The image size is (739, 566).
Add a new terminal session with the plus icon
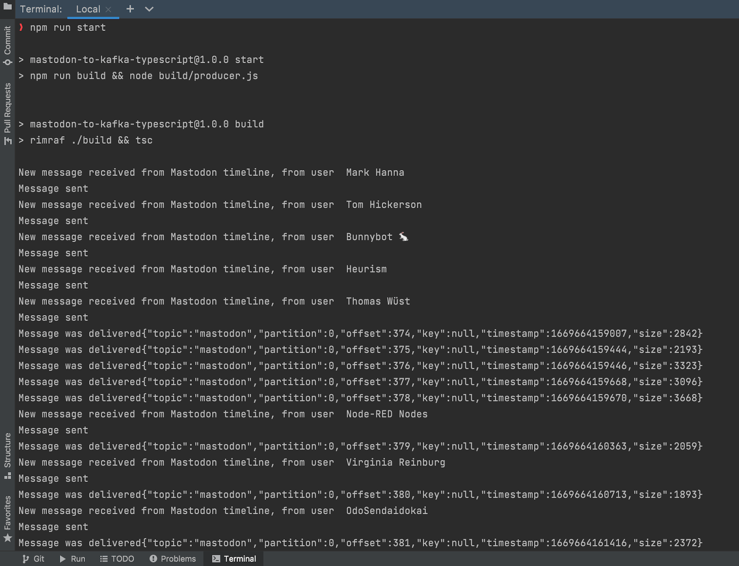click(x=130, y=9)
